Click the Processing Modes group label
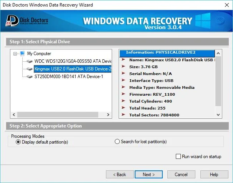Screen dimensions: 233x183 (x=28, y=136)
